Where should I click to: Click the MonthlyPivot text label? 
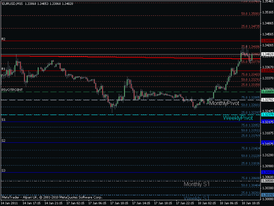224,103
